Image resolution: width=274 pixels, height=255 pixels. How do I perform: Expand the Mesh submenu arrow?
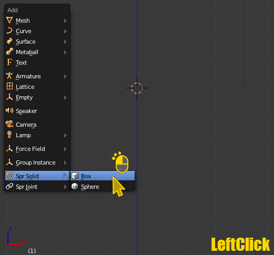click(x=65, y=21)
